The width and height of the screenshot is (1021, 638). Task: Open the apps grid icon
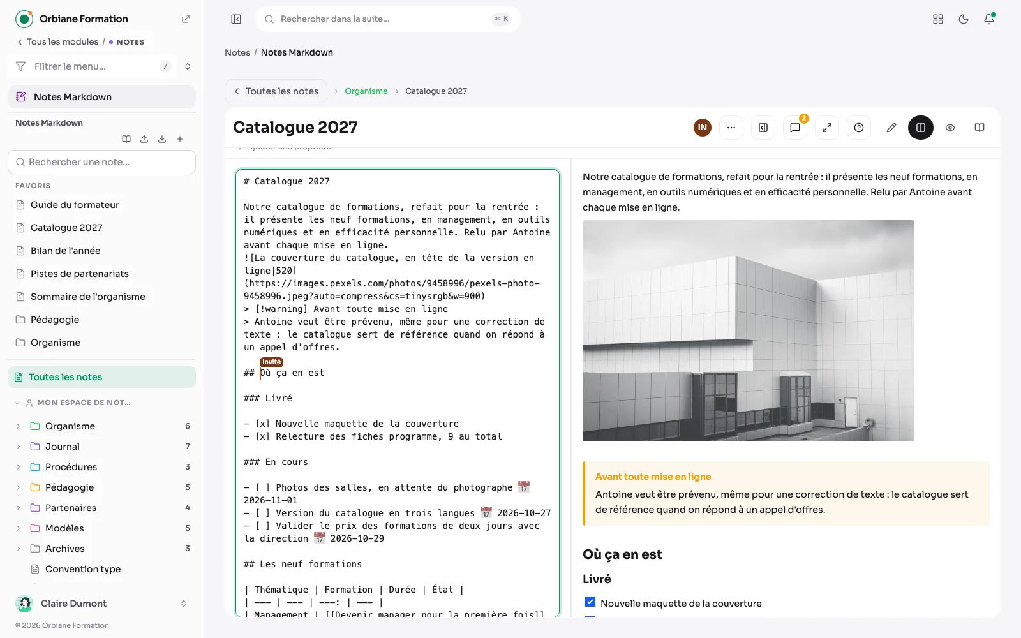pos(938,19)
